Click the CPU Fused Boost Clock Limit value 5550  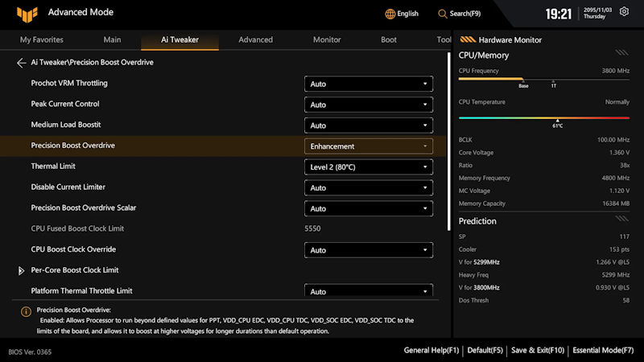(312, 228)
